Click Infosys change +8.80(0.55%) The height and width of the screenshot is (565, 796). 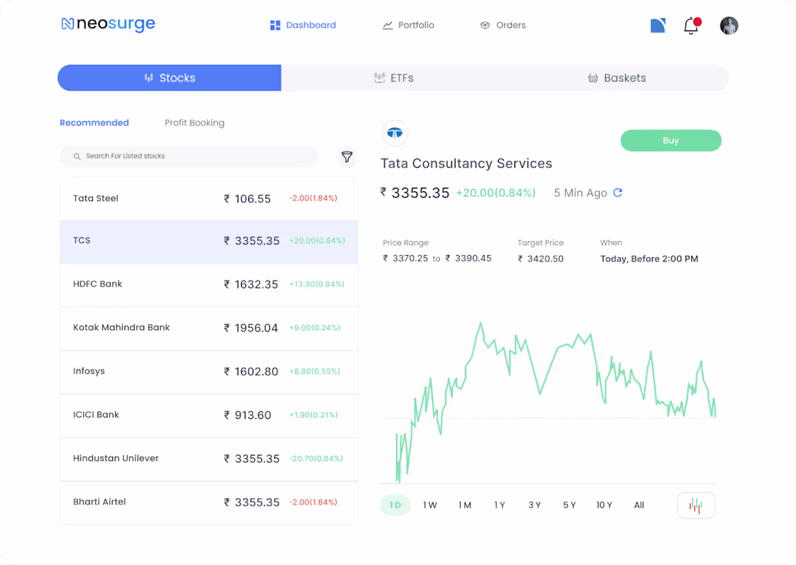(x=315, y=371)
